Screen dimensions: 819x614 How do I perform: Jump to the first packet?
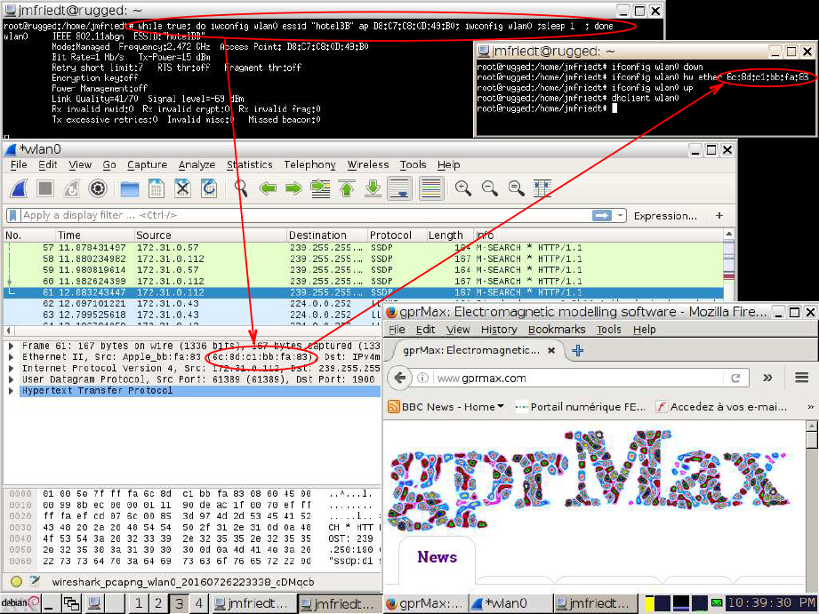347,188
